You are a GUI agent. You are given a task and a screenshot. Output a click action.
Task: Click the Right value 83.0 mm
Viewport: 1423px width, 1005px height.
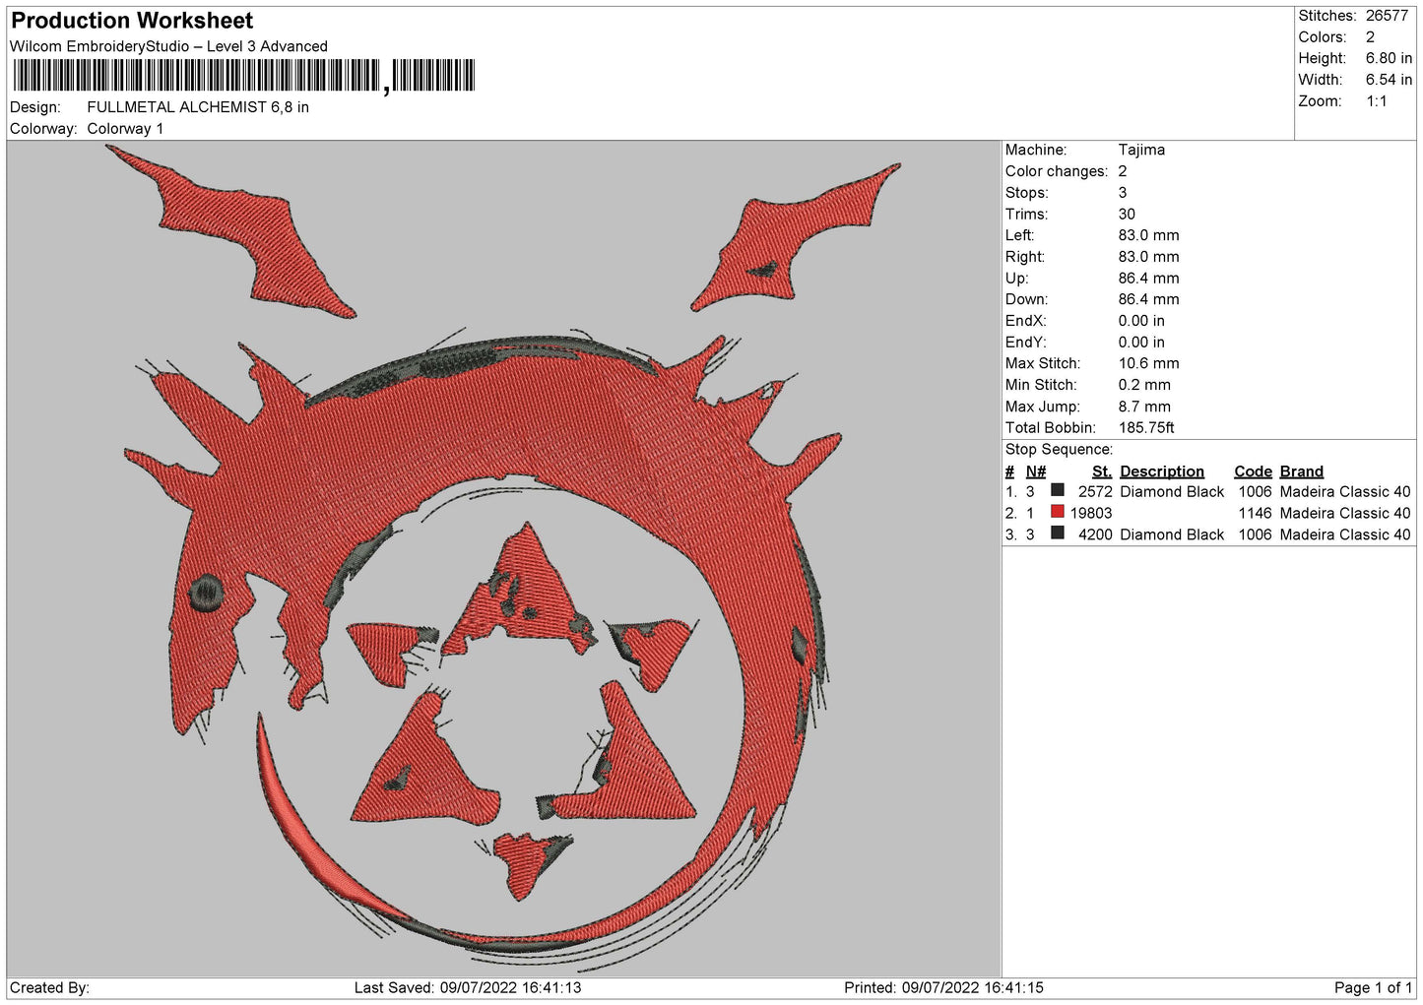1148,257
